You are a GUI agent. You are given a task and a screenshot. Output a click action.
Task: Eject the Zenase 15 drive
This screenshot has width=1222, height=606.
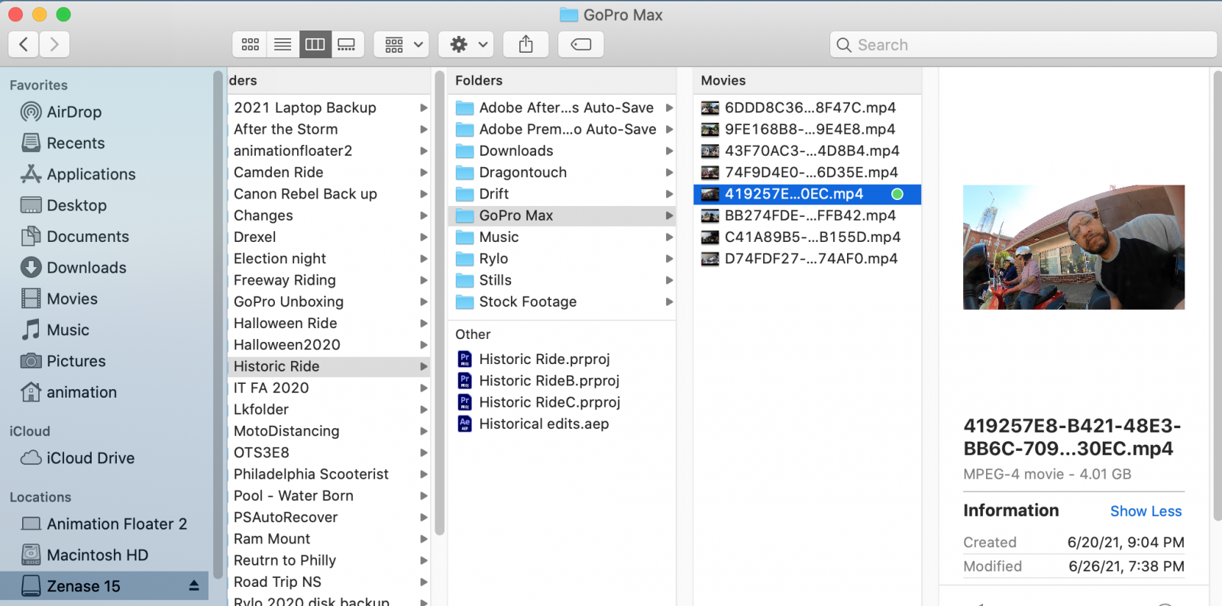coord(194,585)
